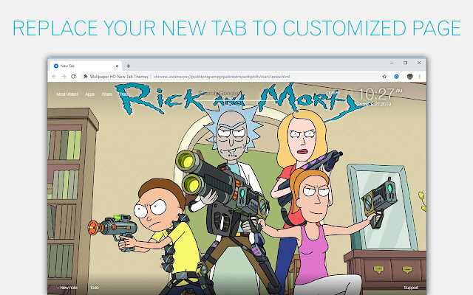The width and height of the screenshot is (473, 295).
Task: Open the Chrome profile avatar
Action: tap(409, 77)
